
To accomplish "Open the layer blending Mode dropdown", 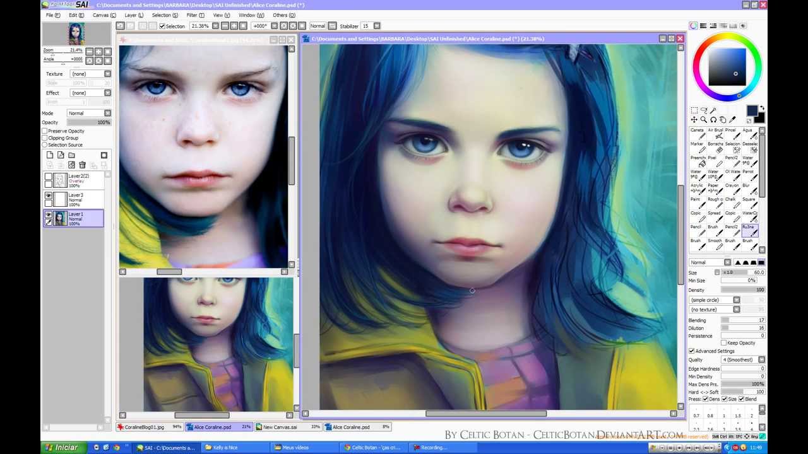I will click(x=90, y=113).
